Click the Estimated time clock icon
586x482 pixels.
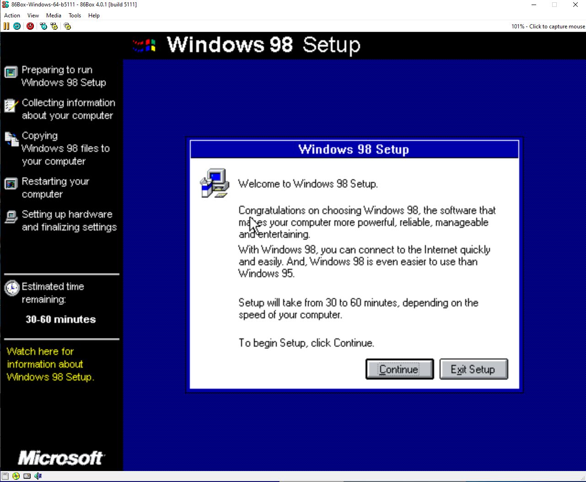coord(11,288)
